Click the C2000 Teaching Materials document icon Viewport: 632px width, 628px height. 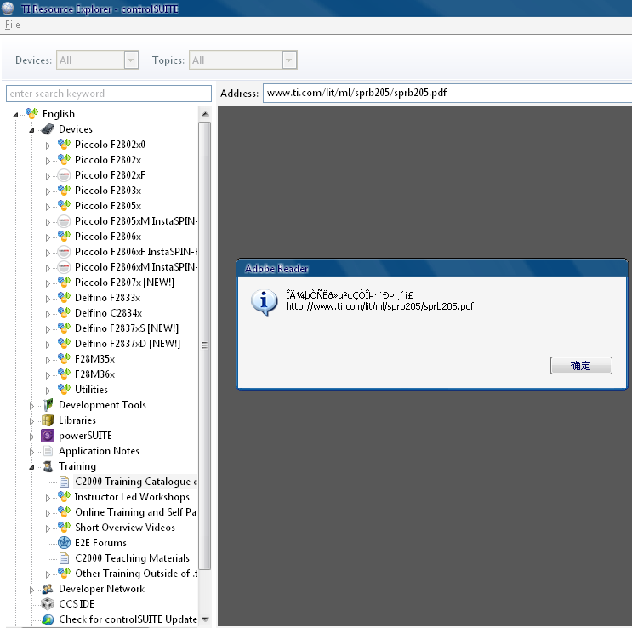tap(64, 558)
